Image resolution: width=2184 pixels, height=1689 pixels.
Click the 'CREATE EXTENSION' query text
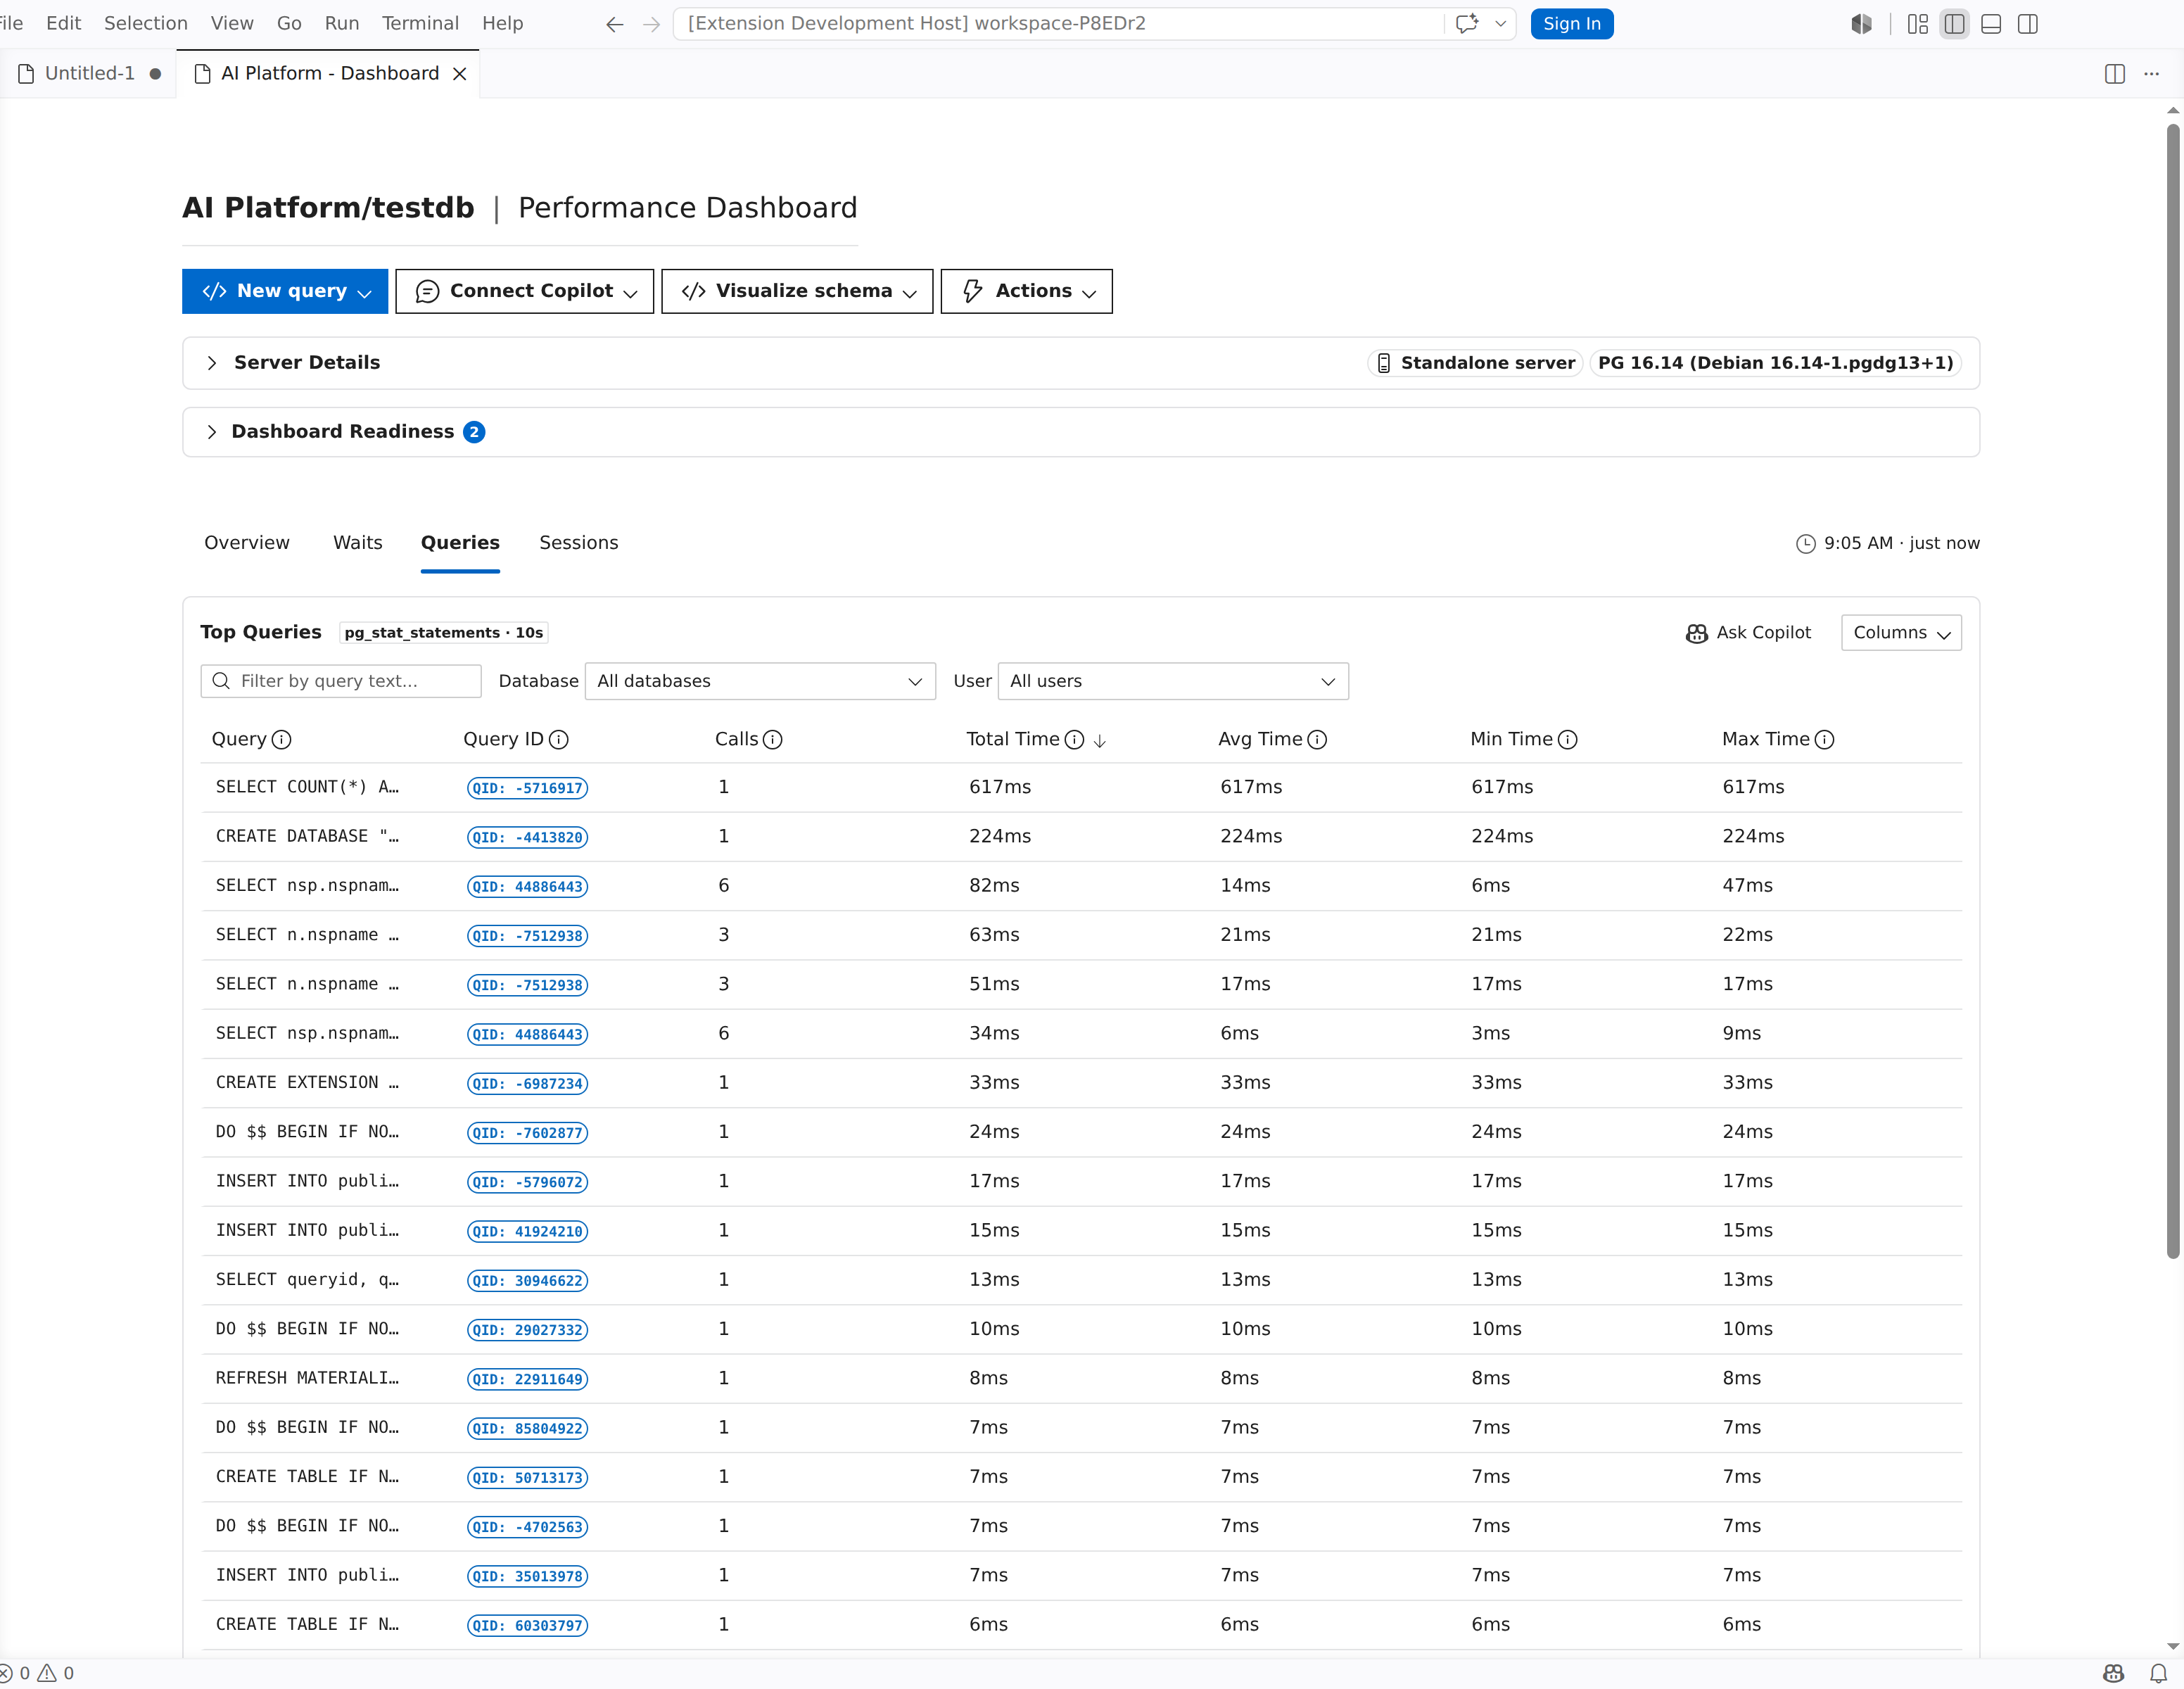(x=307, y=1082)
